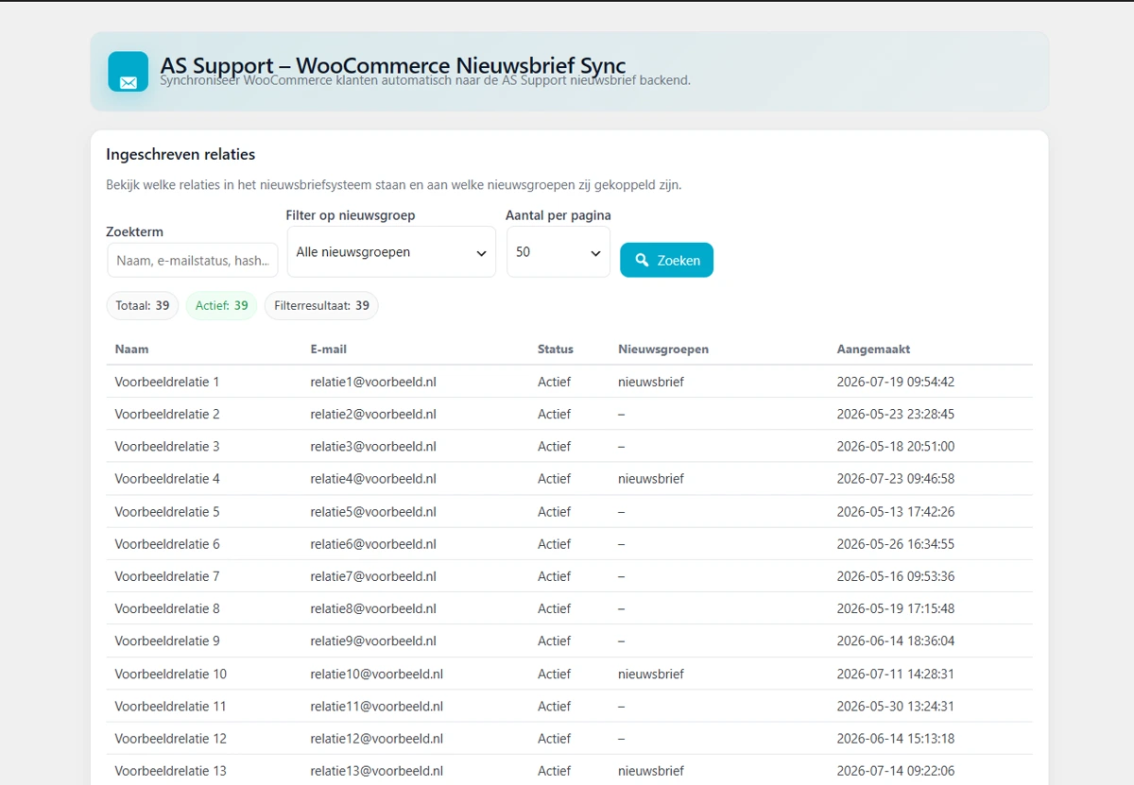Click date 2026-07-14 09:22:06
The image size is (1134, 785).
coord(896,770)
